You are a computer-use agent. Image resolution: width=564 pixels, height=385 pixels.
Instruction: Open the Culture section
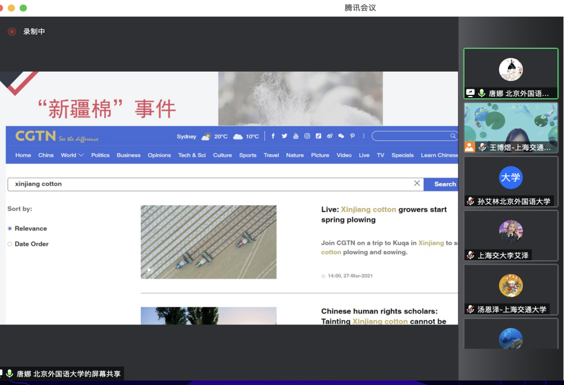[222, 155]
